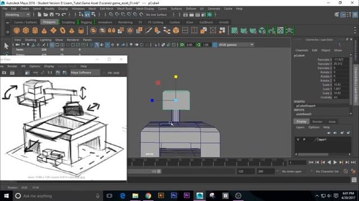Show hidden system tray icons chevron
This screenshot has height=201, width=359.
tap(317, 196)
